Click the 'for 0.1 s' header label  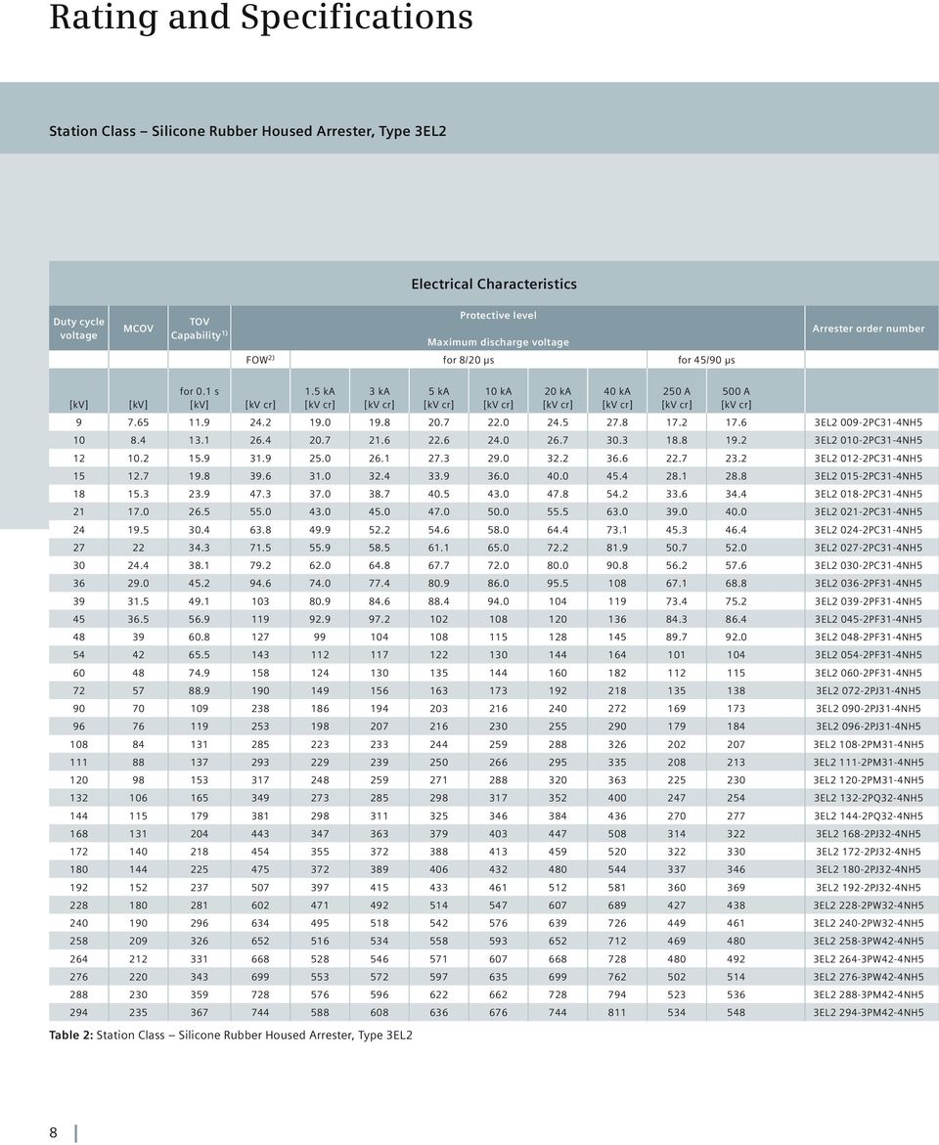[x=200, y=391]
